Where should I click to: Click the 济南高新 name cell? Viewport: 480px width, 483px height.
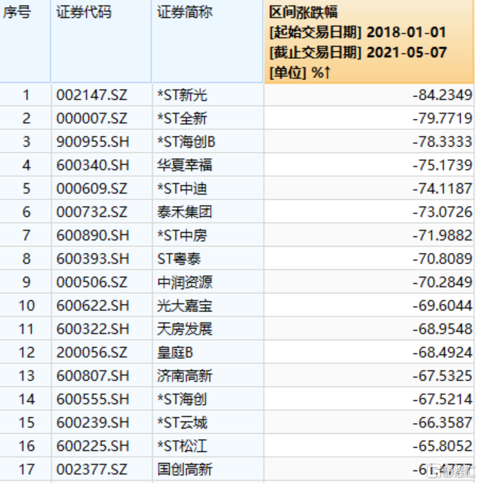click(x=185, y=376)
